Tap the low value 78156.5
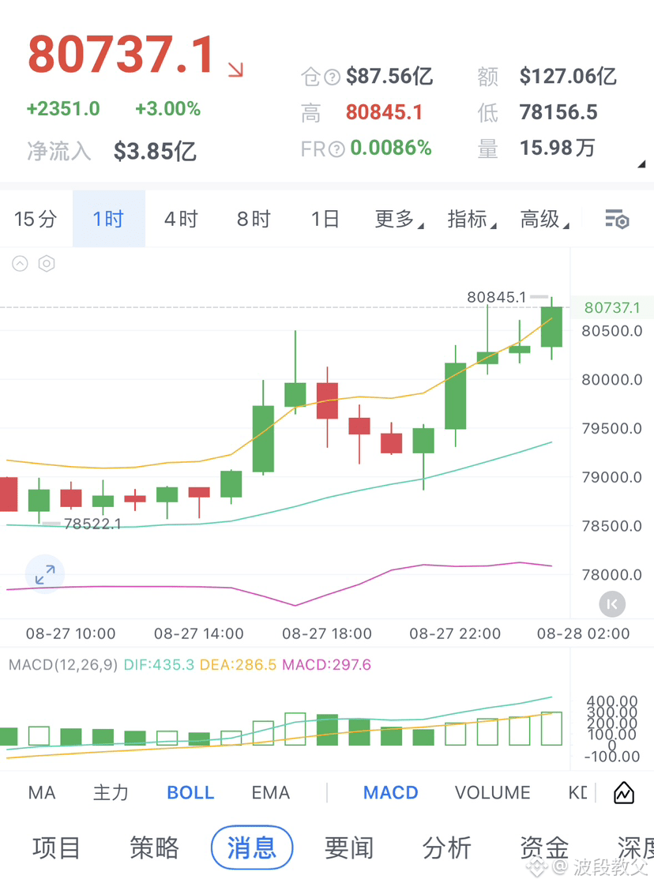The height and width of the screenshot is (887, 654). [558, 112]
